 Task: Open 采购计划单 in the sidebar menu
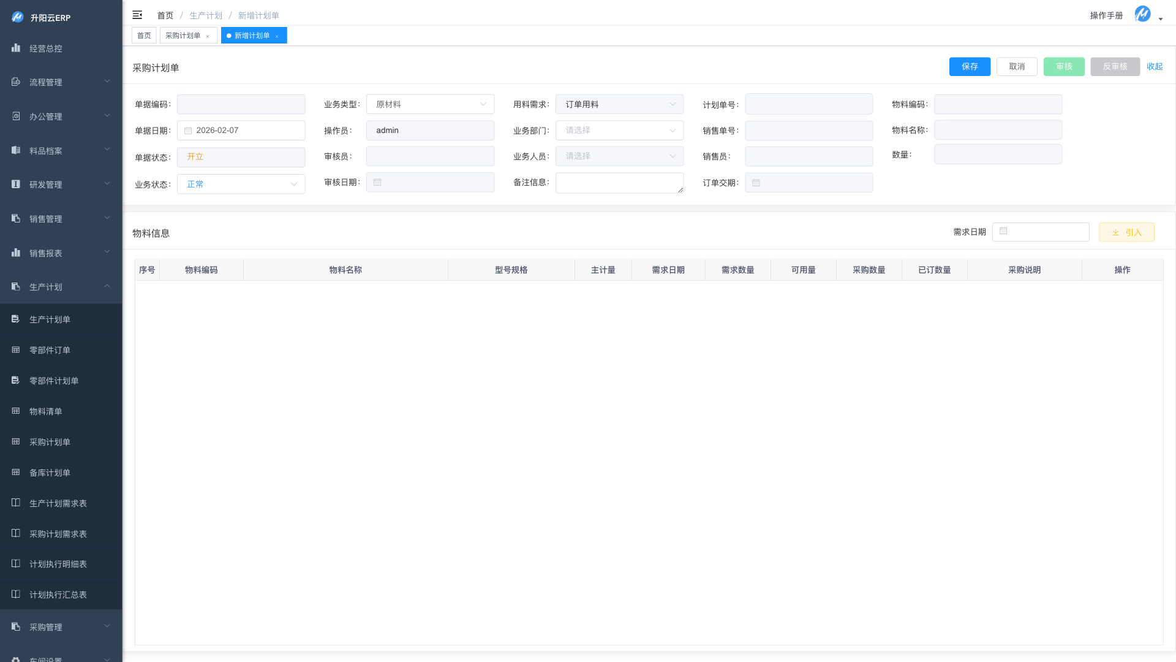click(x=50, y=442)
